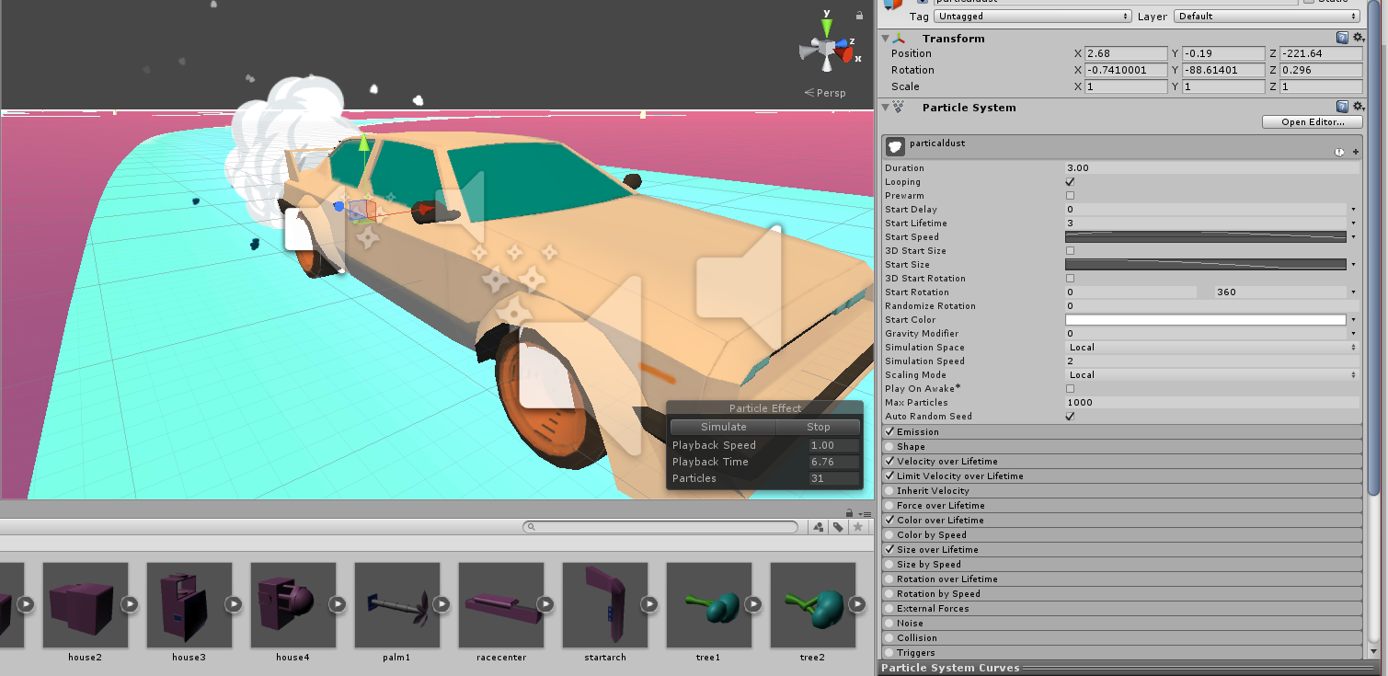Click Search by Type filter icon
The image size is (1388, 676).
pyautogui.click(x=819, y=527)
